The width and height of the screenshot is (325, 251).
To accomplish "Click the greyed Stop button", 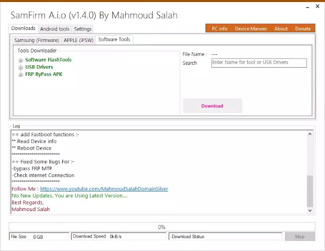I will (300, 237).
